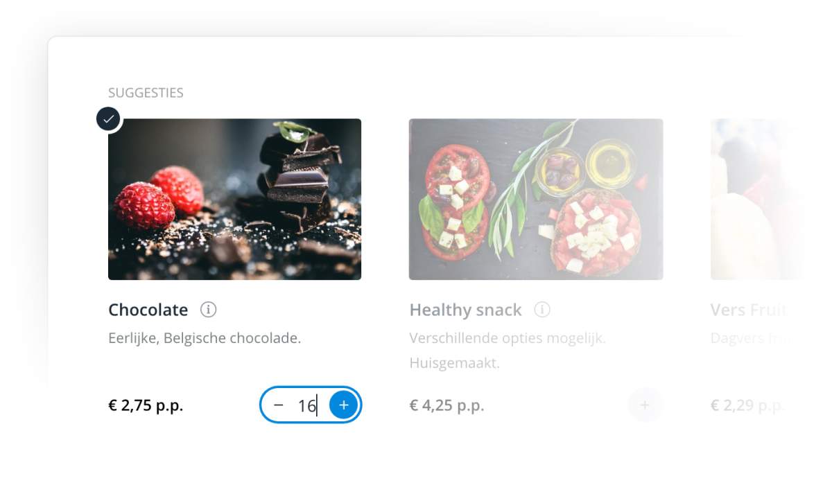
Task: Click the 'Huisgemaakt.' text under Healthy snack
Action: (454, 363)
